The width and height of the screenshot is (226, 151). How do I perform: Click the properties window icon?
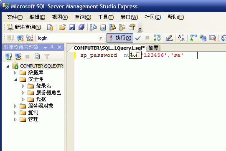pos(132,27)
